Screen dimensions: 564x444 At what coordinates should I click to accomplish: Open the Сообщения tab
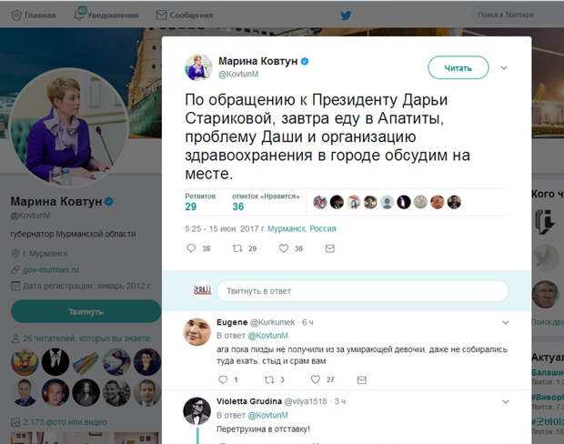185,15
